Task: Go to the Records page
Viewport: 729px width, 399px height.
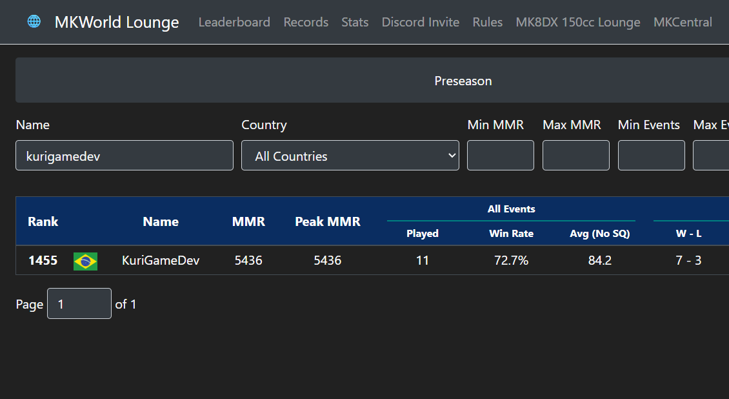Action: tap(306, 22)
